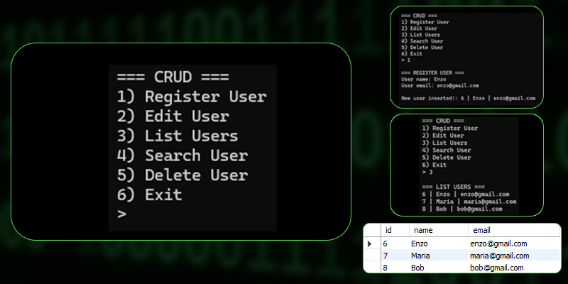Click the "> 3" prompt line in the middle terminal

[x=427, y=172]
